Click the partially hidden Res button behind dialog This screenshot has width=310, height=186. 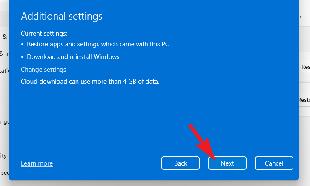304,67
